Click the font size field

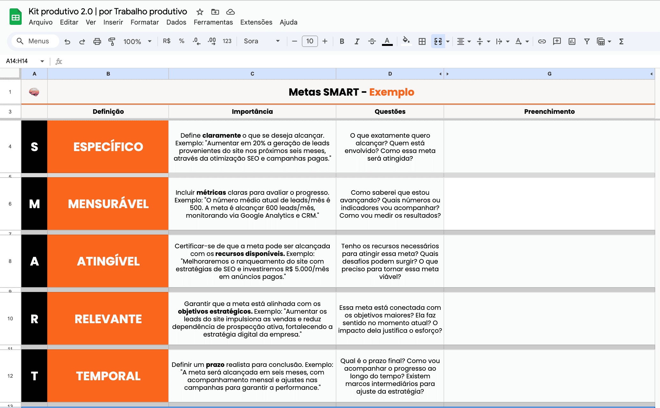tap(310, 41)
